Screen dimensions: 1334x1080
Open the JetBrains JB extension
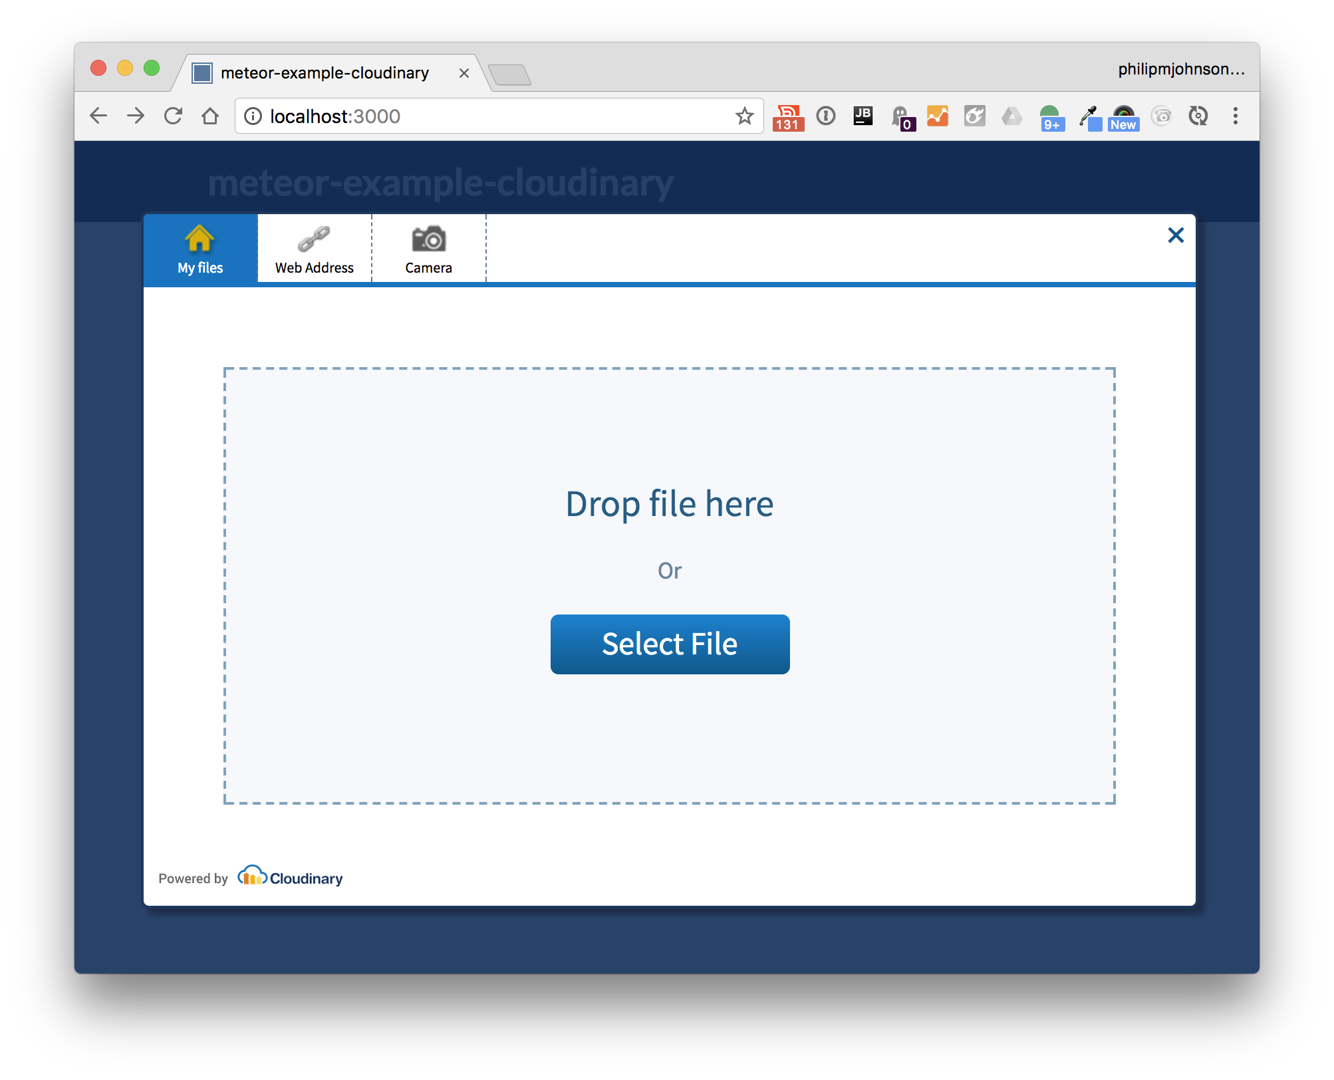pyautogui.click(x=863, y=116)
